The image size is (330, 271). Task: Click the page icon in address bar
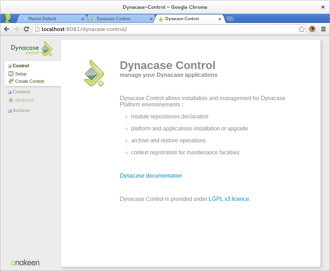tap(37, 29)
